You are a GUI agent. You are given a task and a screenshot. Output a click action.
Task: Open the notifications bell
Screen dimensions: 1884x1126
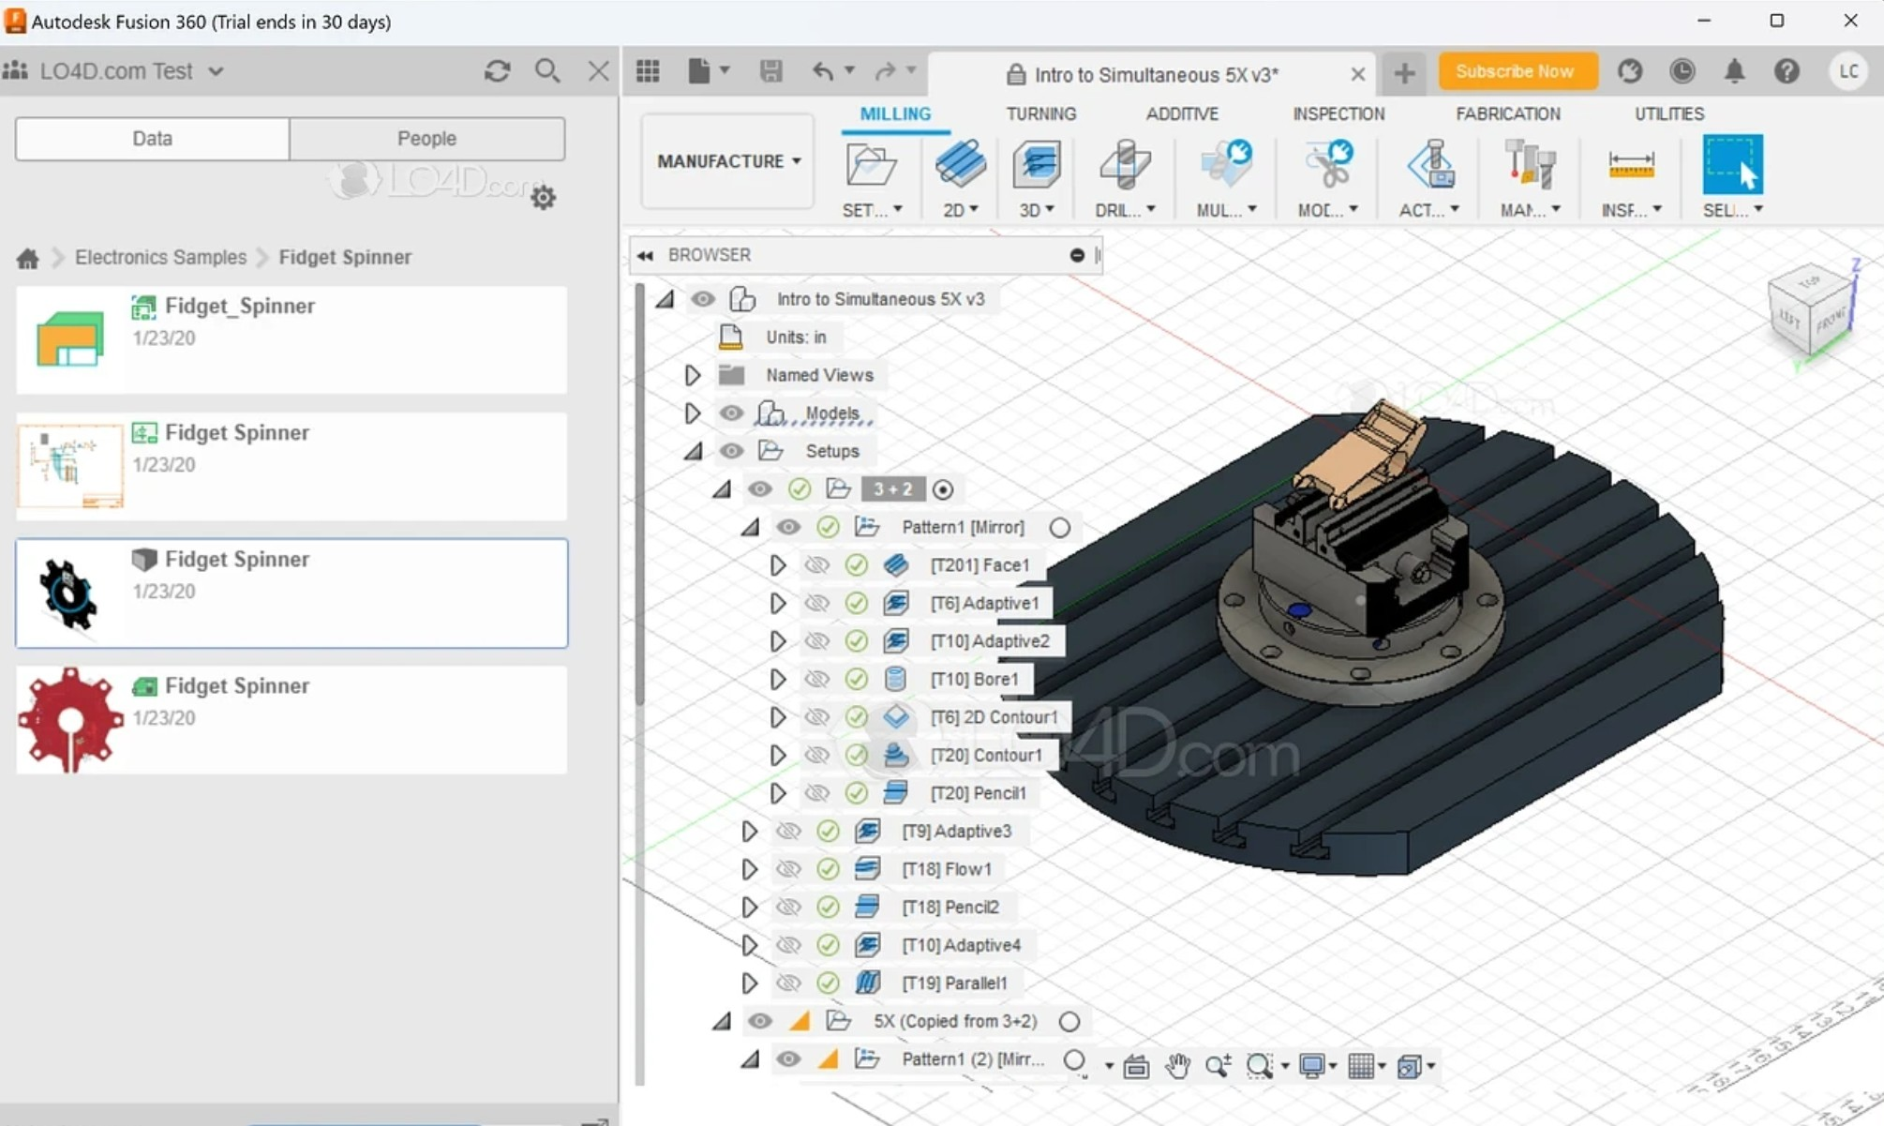(1735, 71)
